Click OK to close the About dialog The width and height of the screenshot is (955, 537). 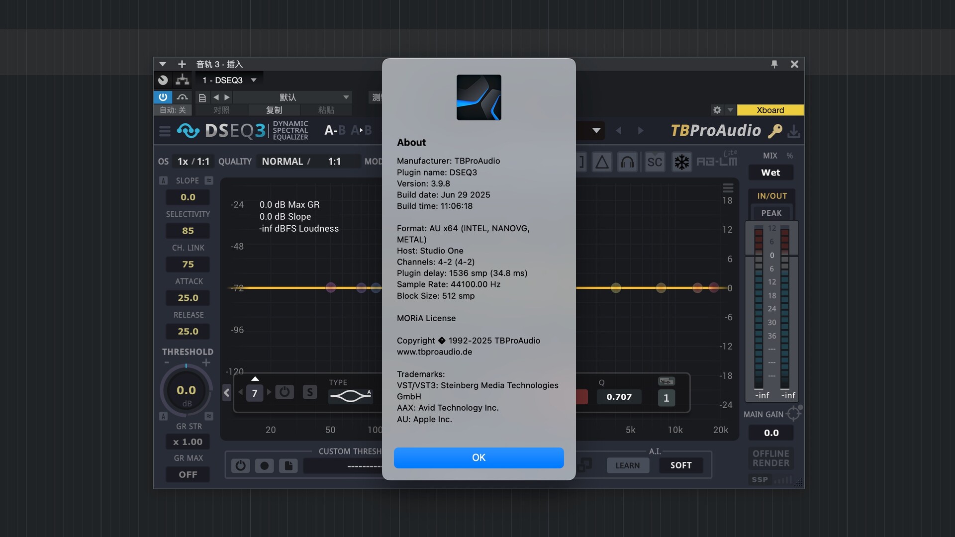tap(478, 457)
